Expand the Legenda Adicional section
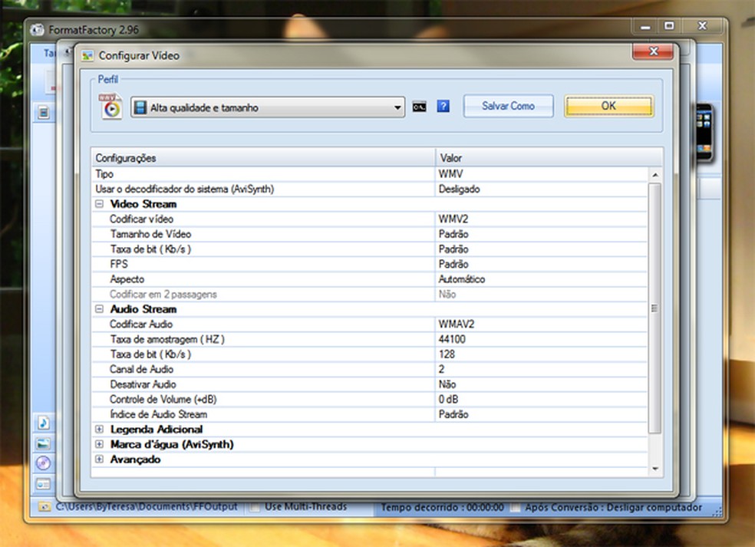The width and height of the screenshot is (755, 547). (99, 429)
